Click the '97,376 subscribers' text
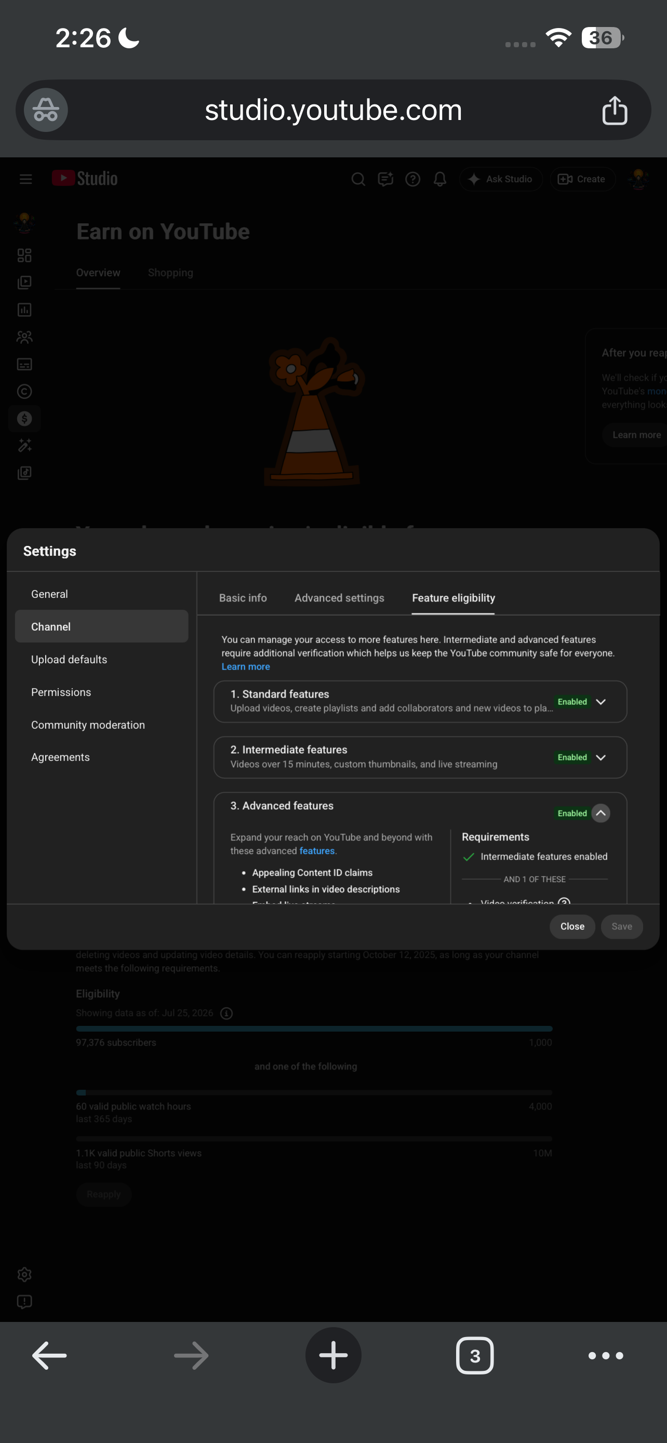Screen dimensions: 667x1443 tap(116, 1043)
